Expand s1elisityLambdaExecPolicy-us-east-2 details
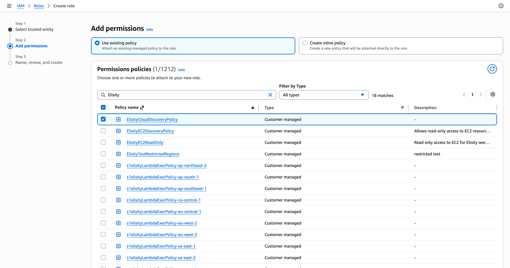Viewport: 510px width, 268px height. point(118,258)
